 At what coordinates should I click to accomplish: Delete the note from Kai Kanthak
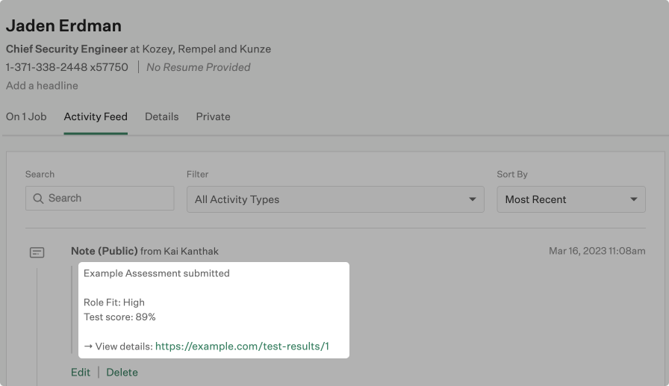pyautogui.click(x=122, y=372)
